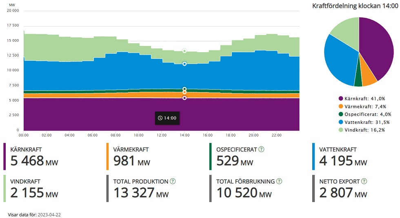Click the MW unit label above y-axis
This screenshot has height=218, width=400.
pyautogui.click(x=12, y=5)
